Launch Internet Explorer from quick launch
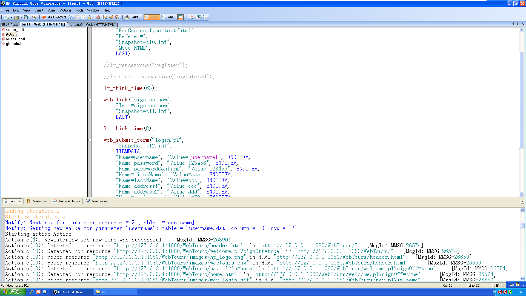The width and height of the screenshot is (526, 296). (x=32, y=292)
